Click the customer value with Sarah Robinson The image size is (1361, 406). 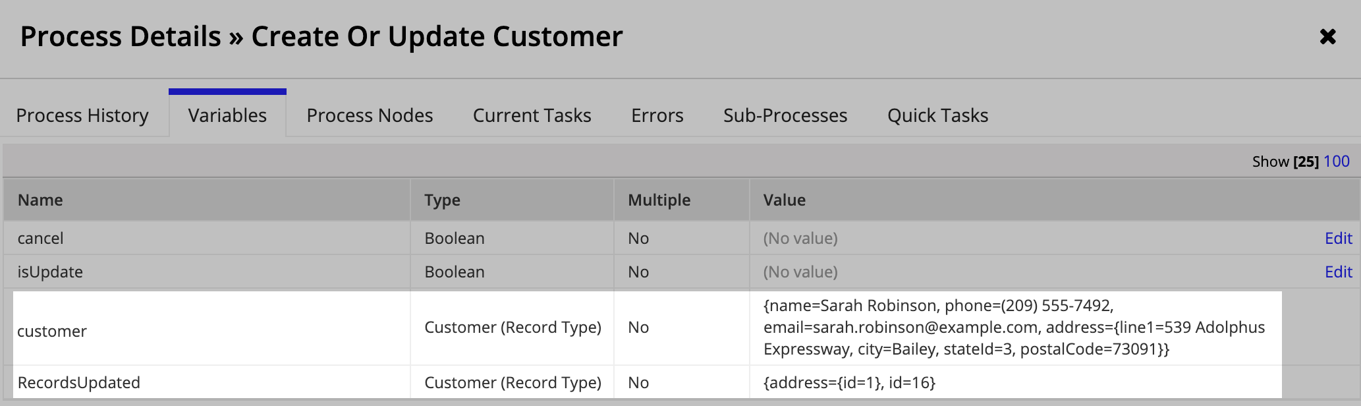(1014, 328)
